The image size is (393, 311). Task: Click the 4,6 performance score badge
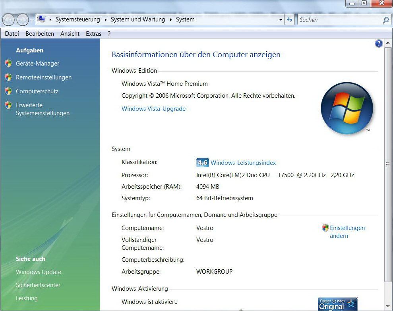203,162
